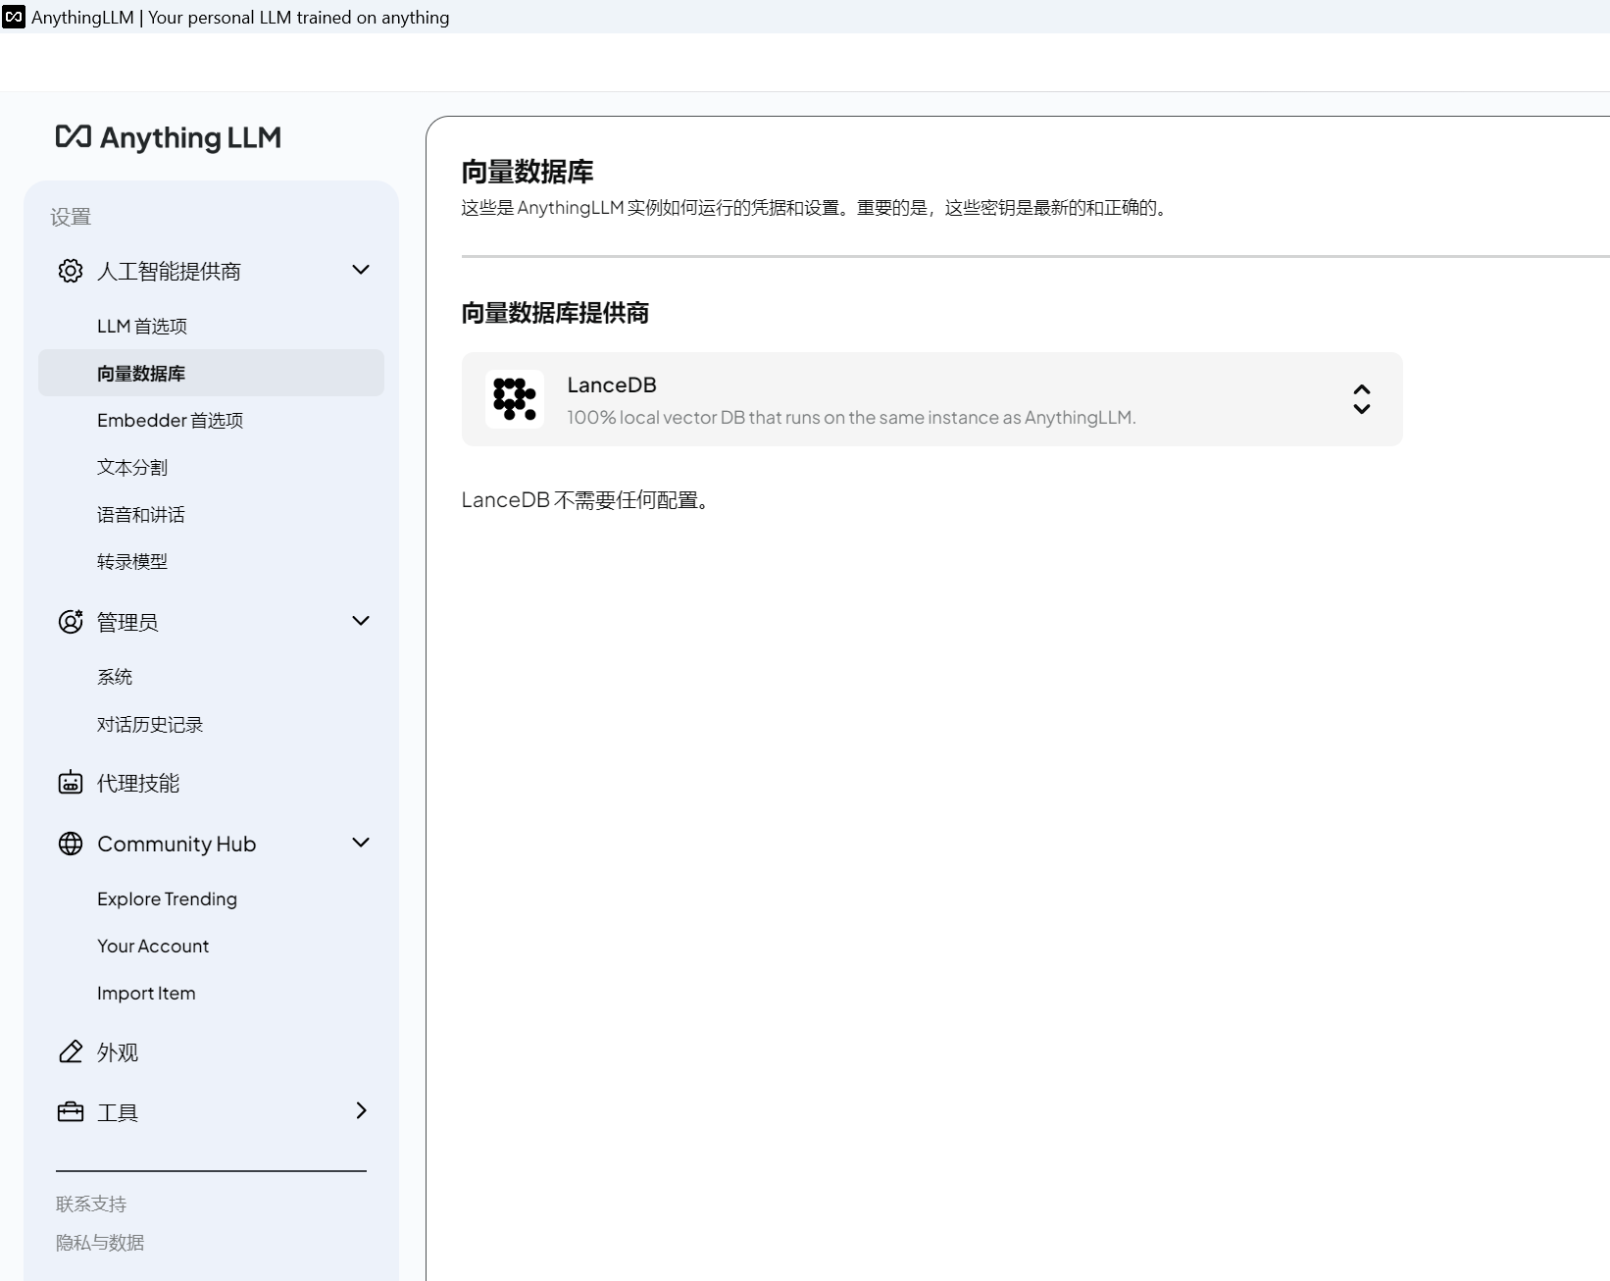Click the admin user icon beside 管理员
This screenshot has height=1281, width=1610.
[71, 622]
